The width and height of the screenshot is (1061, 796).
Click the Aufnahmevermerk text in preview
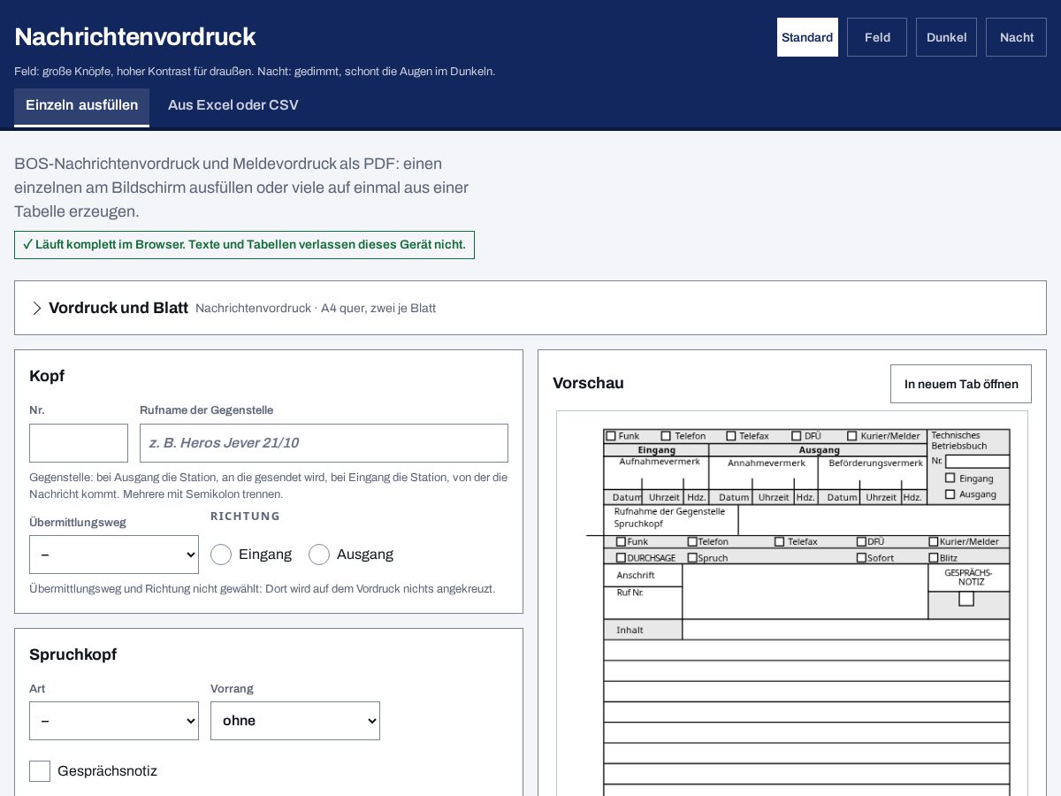pyautogui.click(x=660, y=462)
